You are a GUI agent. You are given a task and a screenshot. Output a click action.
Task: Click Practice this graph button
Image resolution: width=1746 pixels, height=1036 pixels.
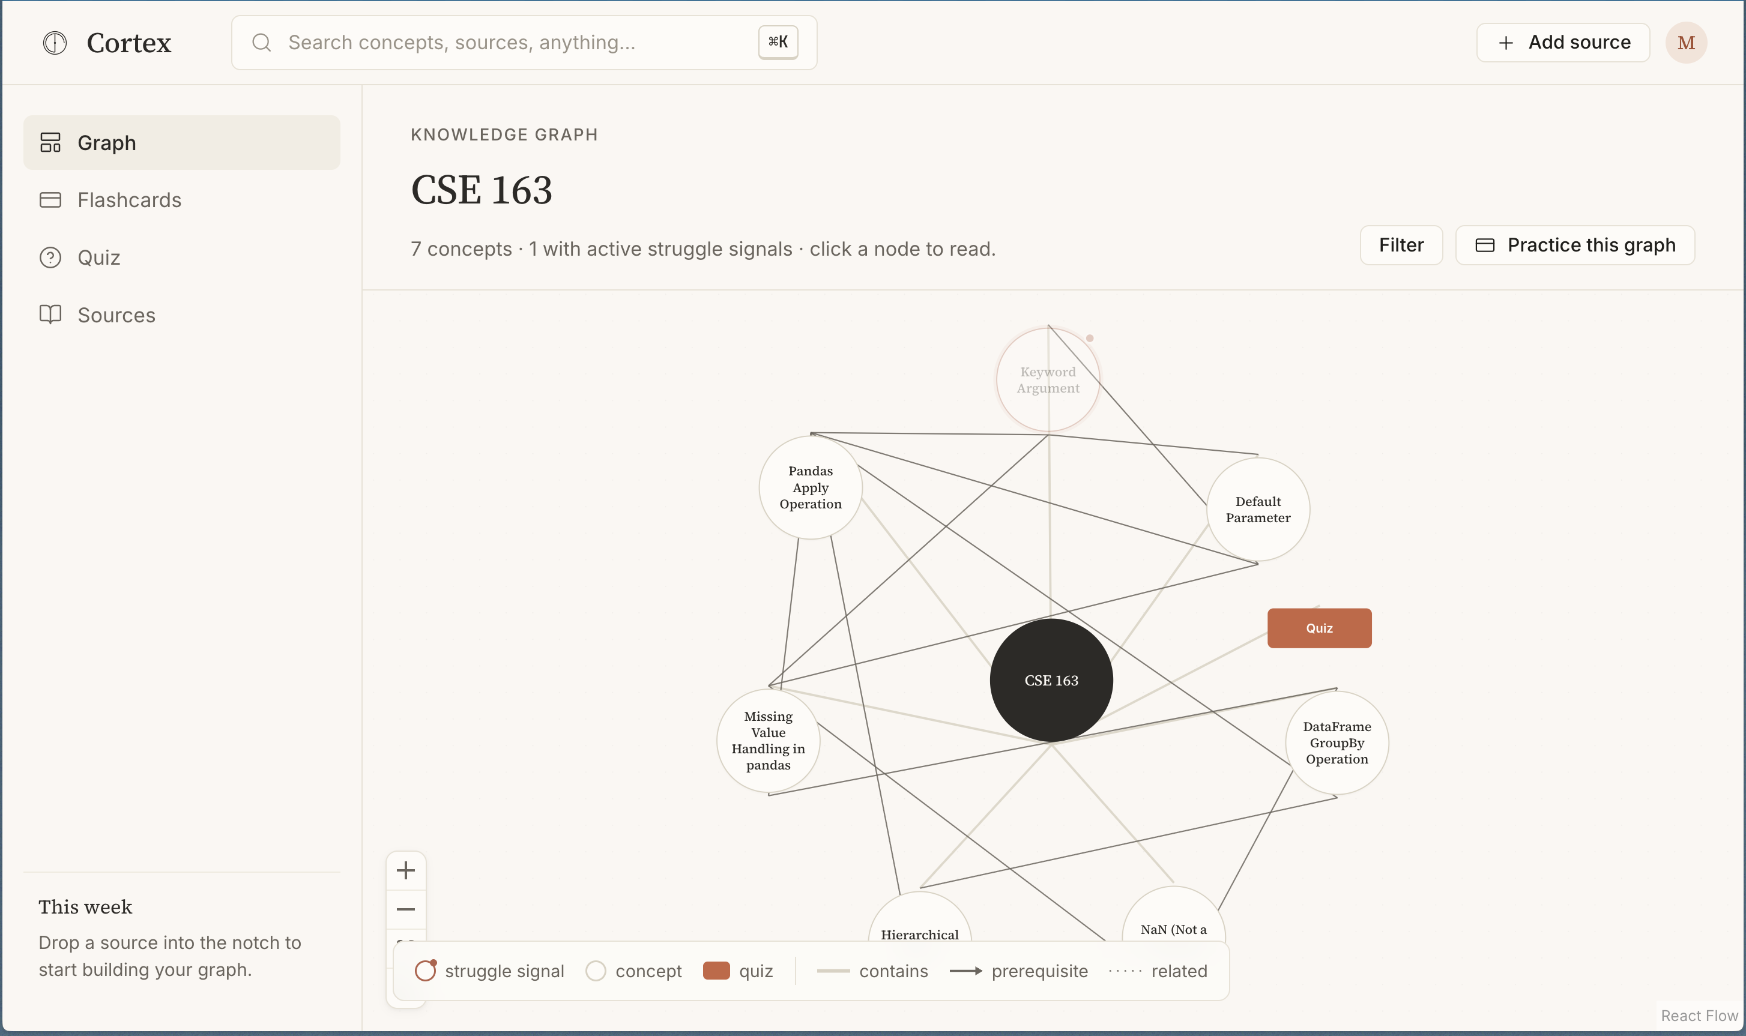pyautogui.click(x=1574, y=245)
